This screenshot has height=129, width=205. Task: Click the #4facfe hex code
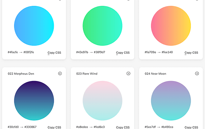(x=13, y=52)
